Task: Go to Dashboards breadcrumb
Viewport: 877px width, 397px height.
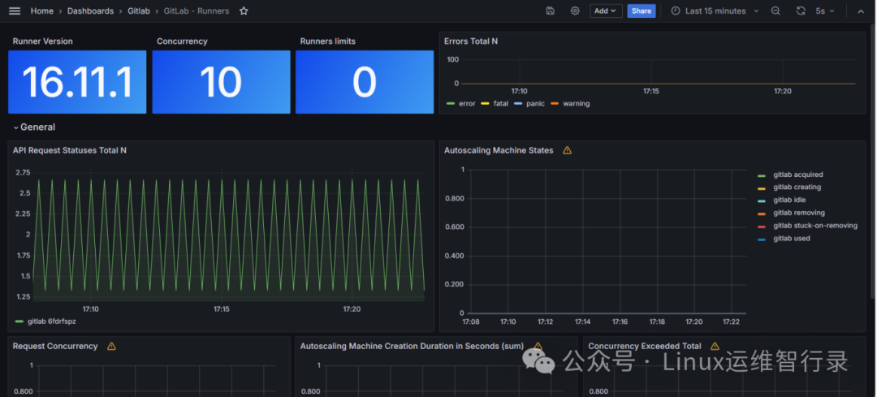Action: pyautogui.click(x=91, y=11)
